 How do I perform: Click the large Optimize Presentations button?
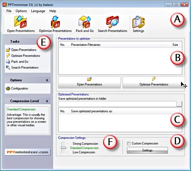click(154, 82)
